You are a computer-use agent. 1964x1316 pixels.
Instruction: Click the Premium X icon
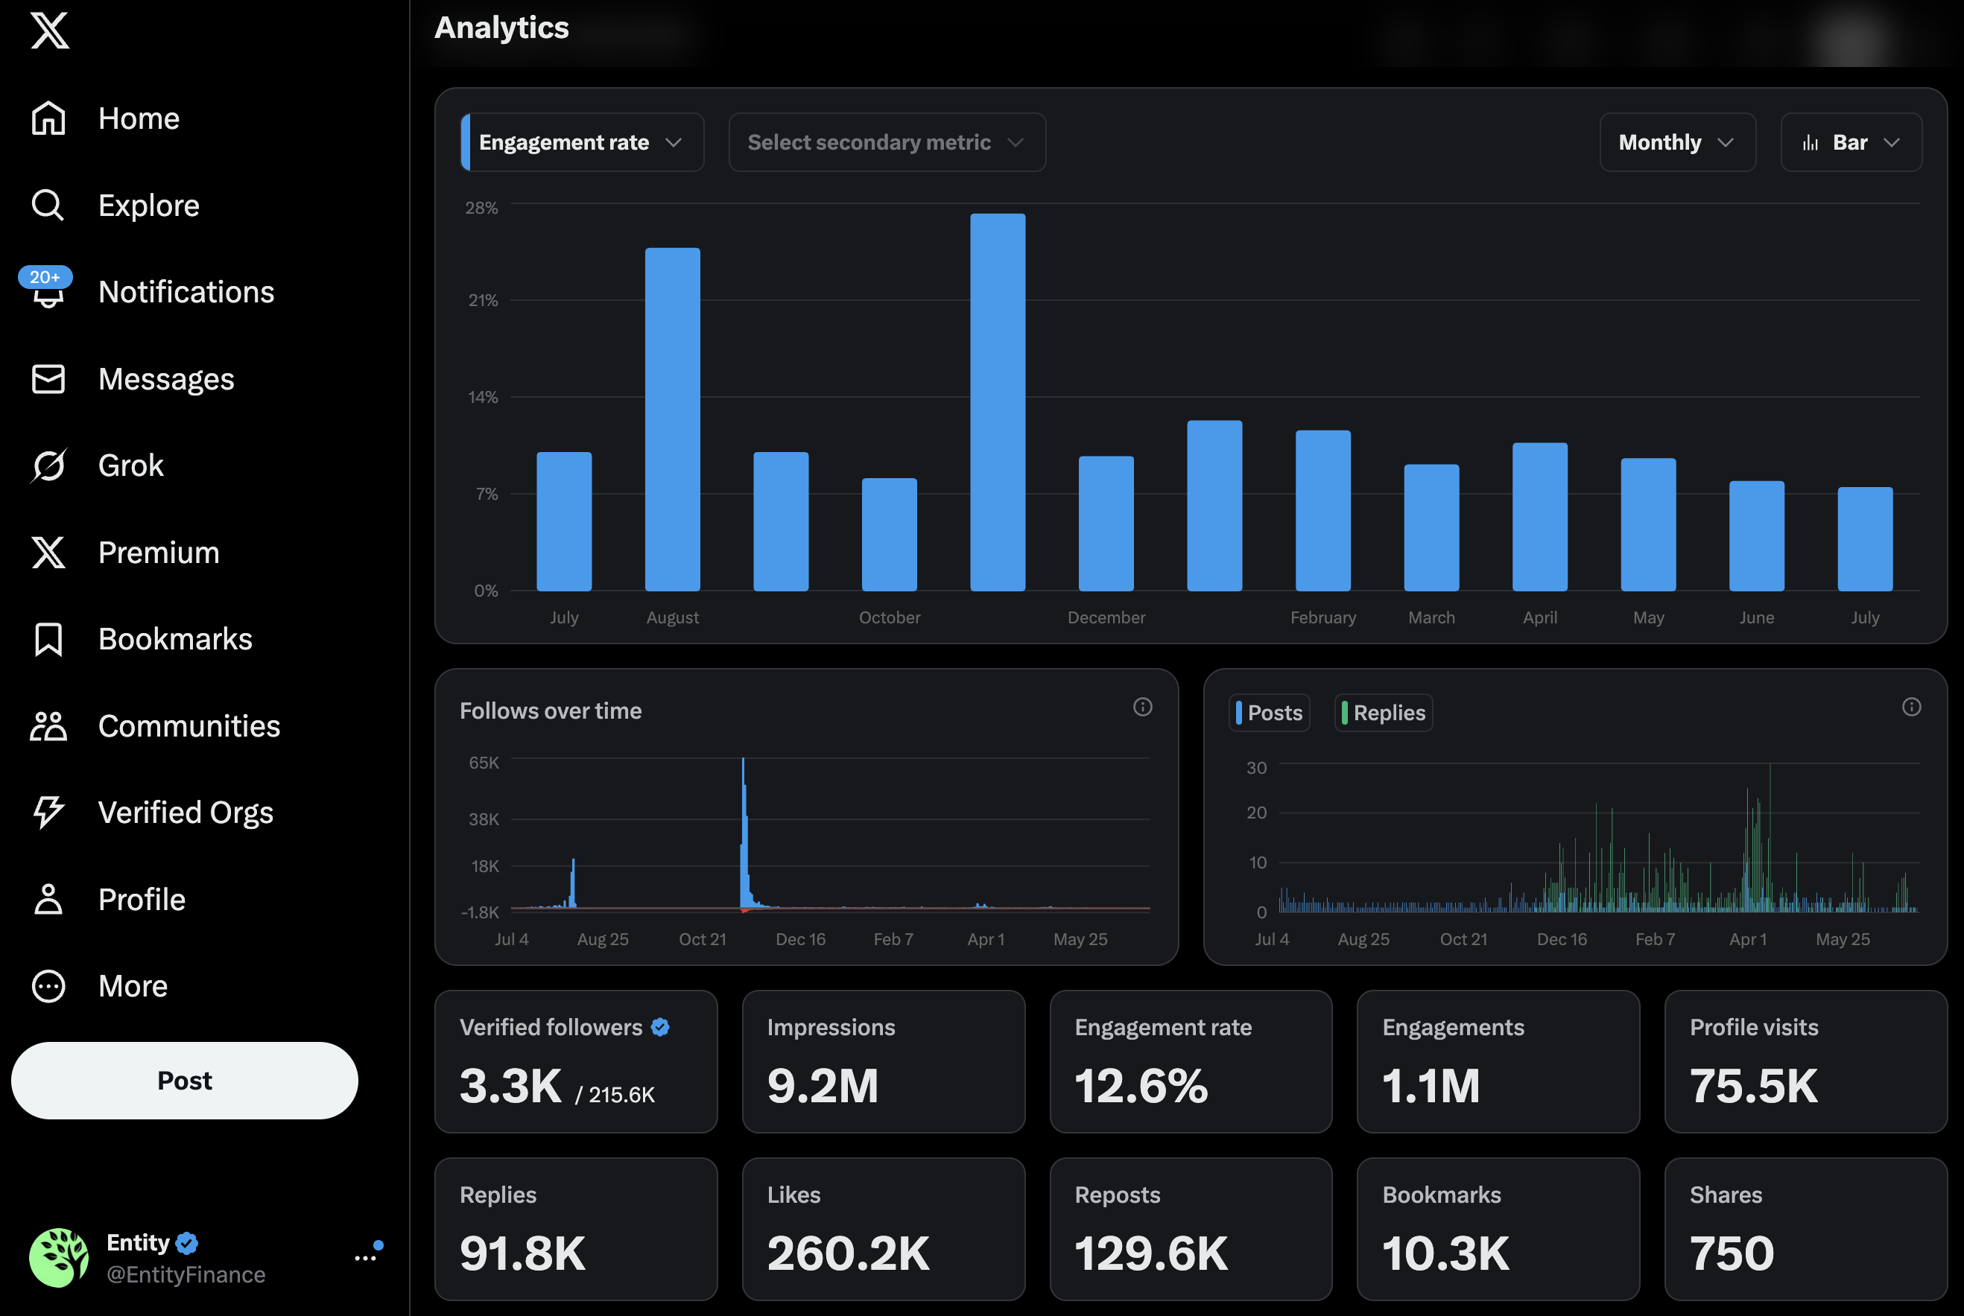tap(48, 553)
